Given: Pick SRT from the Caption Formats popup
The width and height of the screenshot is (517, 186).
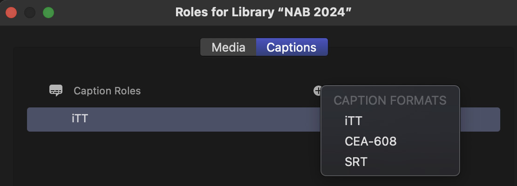Looking at the screenshot, I should (x=356, y=162).
